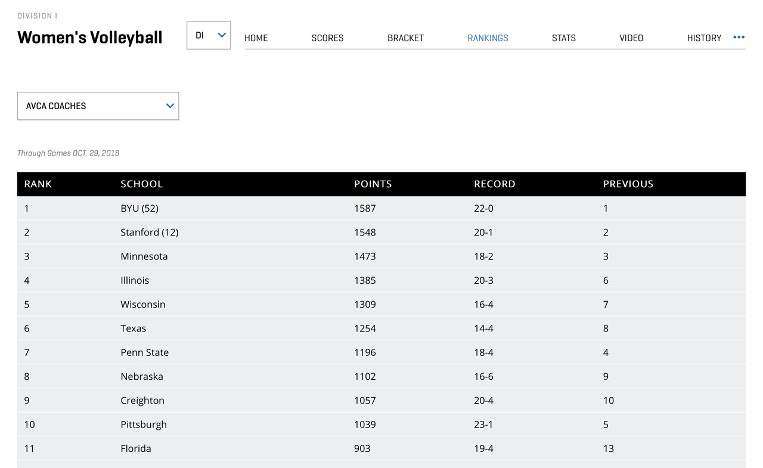Open the HISTORY tab

tap(704, 38)
